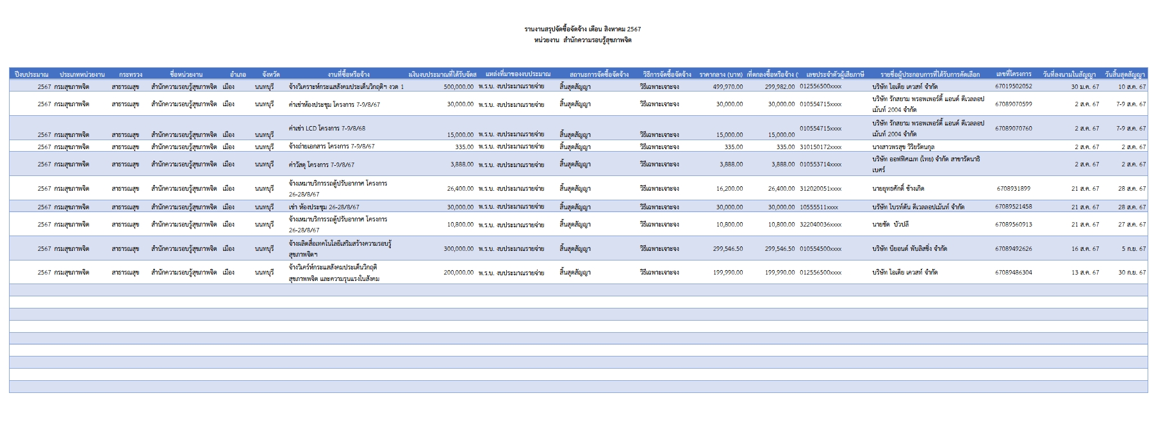Select project number '67089070599'
Screen dimensions: 1163x441
(x=1014, y=104)
